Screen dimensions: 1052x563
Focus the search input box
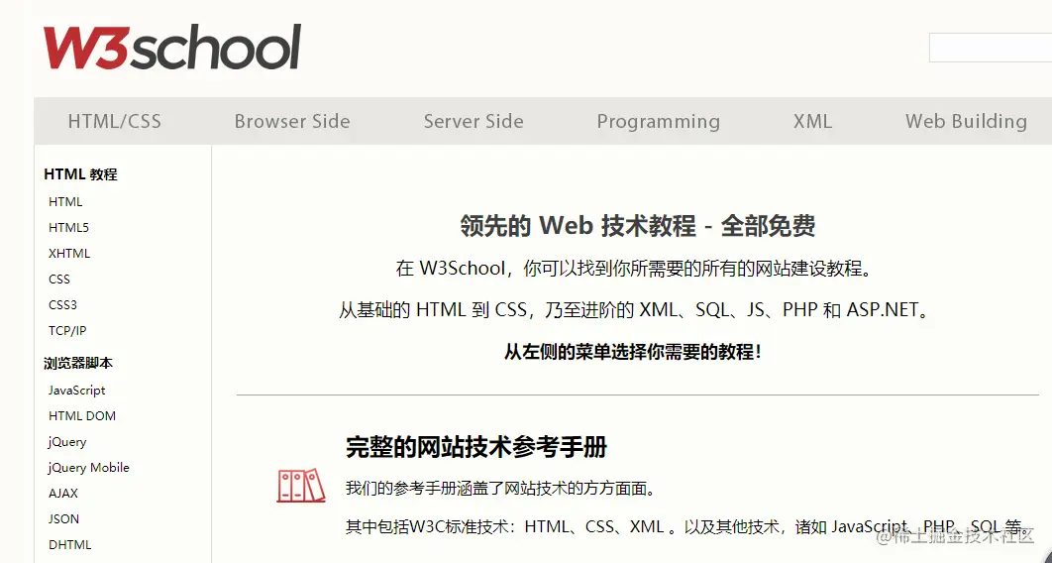(x=991, y=48)
